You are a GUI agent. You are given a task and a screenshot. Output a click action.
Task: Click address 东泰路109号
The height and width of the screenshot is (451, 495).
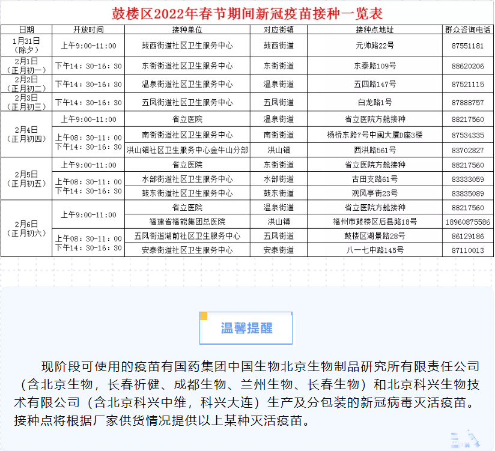(x=375, y=65)
